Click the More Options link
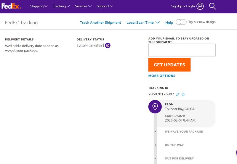Screen dimensions: 237x164 [x=162, y=76]
